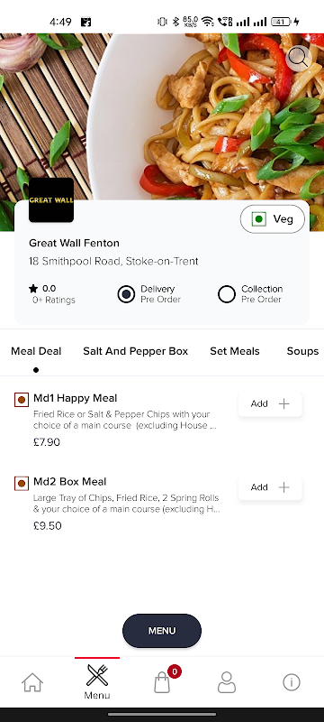The height and width of the screenshot is (722, 324).
Task: Select the Meal Deal tab
Action: coord(36,351)
